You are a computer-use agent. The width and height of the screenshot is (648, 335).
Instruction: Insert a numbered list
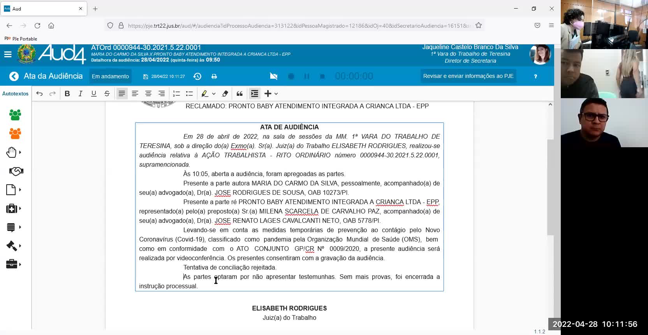coord(176,93)
